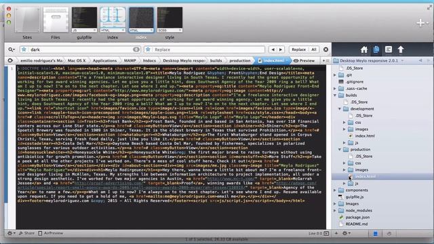The image size is (434, 244).
Task: Select the 'MAMP' path segment
Action: click(x=130, y=60)
